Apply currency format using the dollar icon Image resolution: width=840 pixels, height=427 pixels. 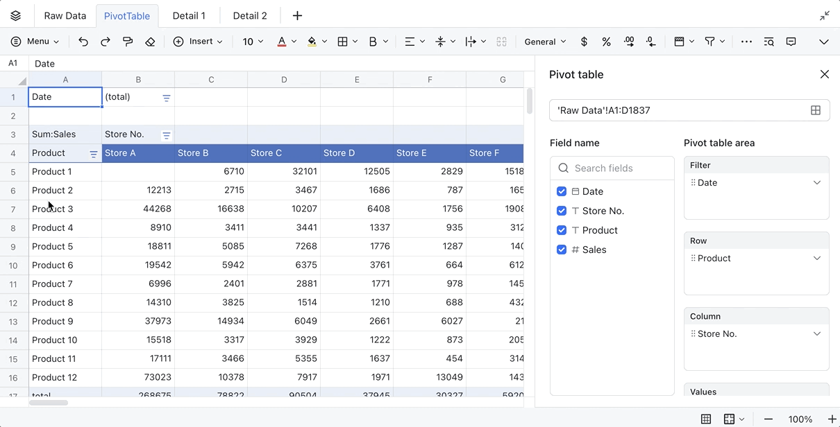tap(584, 42)
